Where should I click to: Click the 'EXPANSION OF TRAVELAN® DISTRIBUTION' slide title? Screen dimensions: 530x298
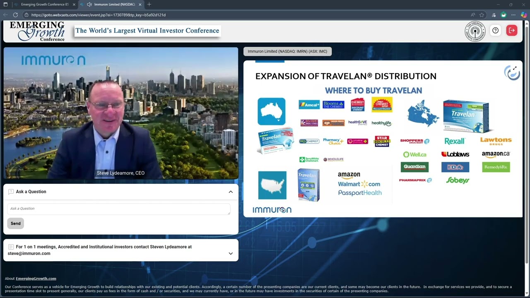(x=346, y=76)
